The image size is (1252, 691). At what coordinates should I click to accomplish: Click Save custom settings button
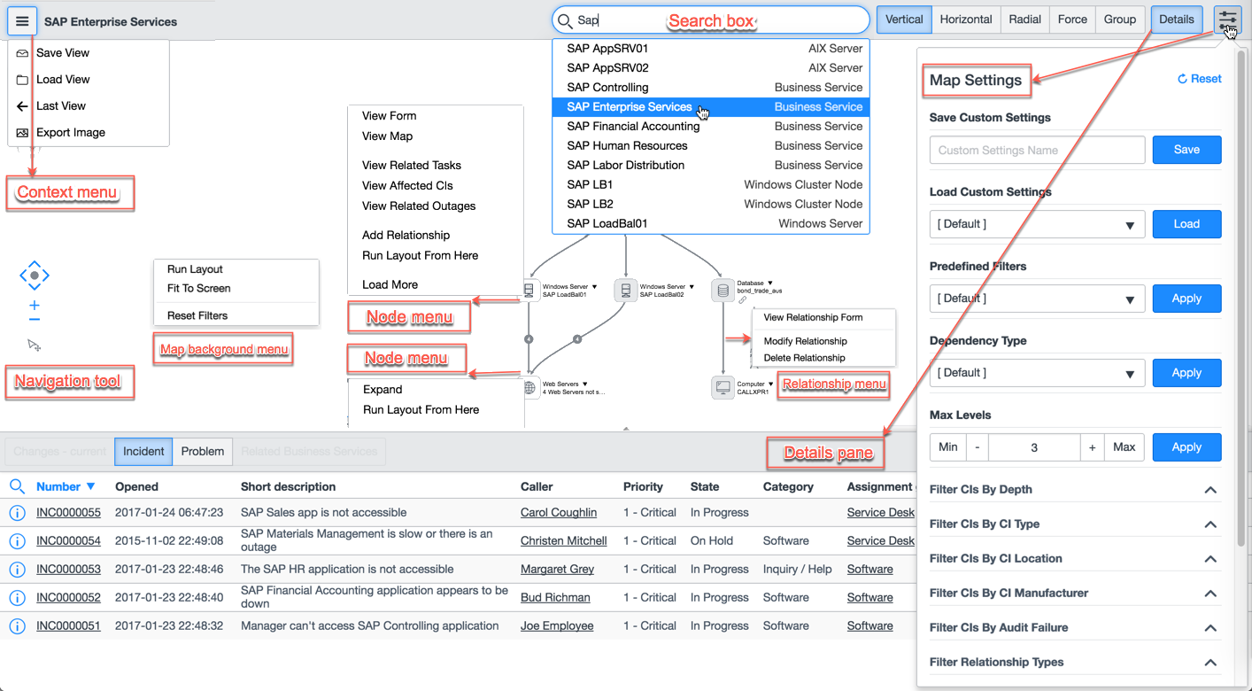[x=1186, y=150]
